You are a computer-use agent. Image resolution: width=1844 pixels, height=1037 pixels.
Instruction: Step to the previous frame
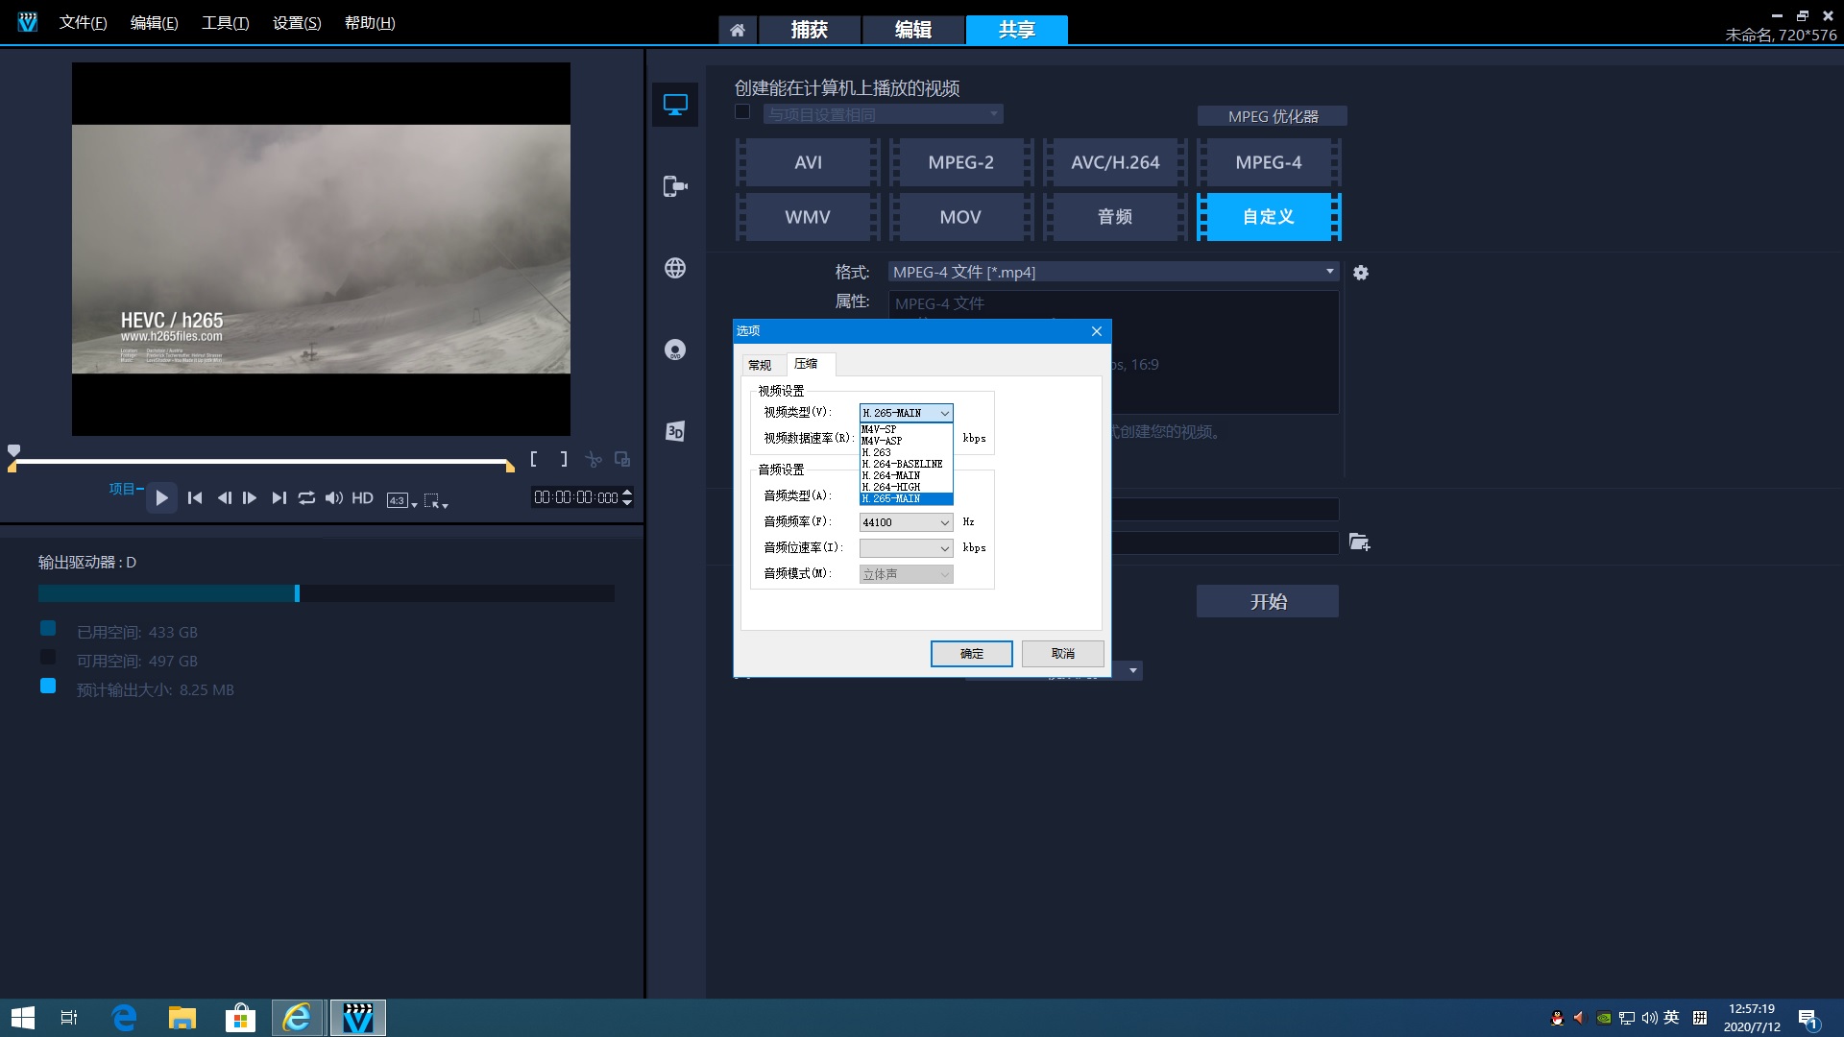click(x=224, y=497)
